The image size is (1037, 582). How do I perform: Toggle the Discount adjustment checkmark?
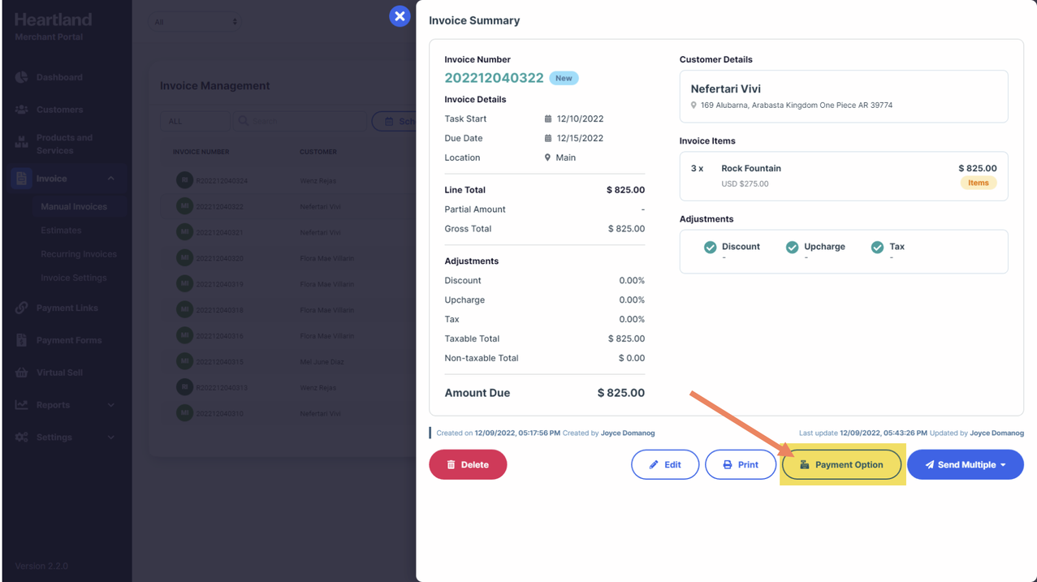click(711, 248)
